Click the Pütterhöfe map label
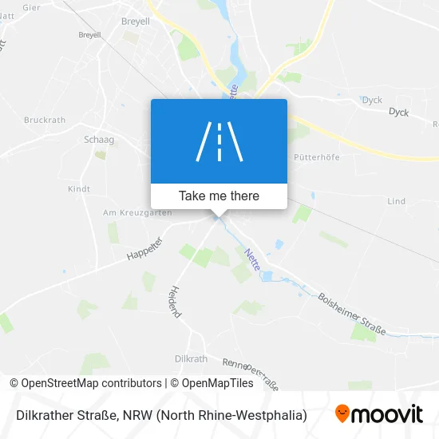This screenshot has height=439, width=439. pyautogui.click(x=317, y=157)
